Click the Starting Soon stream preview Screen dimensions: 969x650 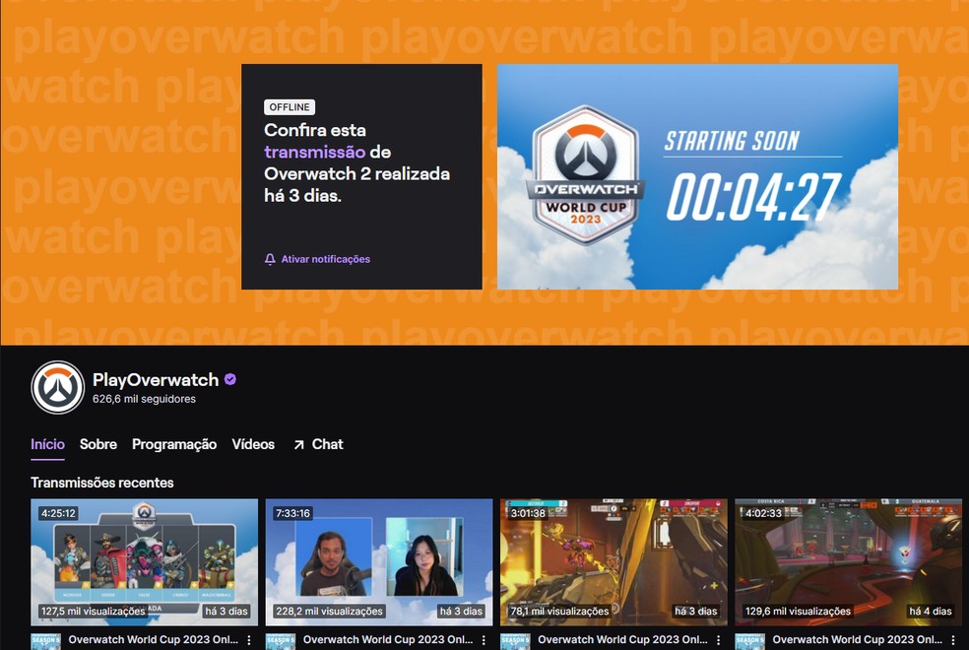697,177
